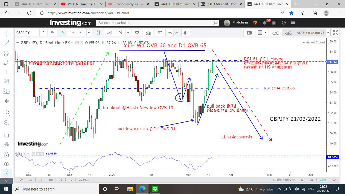
Task: Select candlestick chart style
Action: 98,33
